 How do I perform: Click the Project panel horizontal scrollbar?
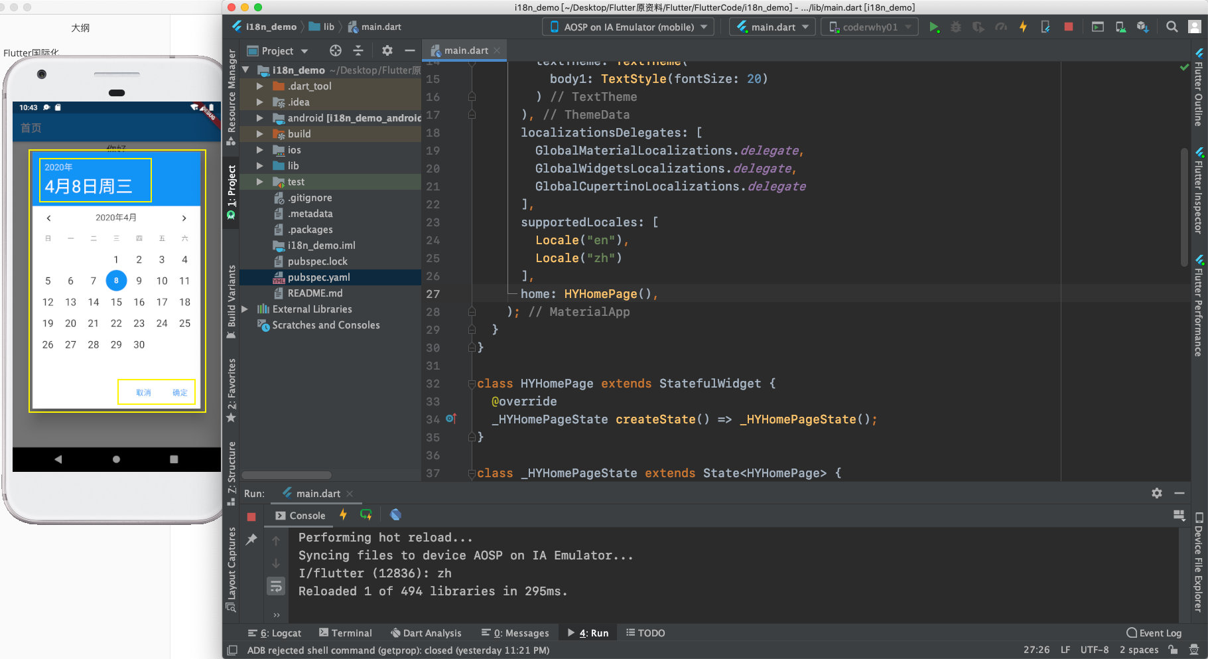coord(287,475)
